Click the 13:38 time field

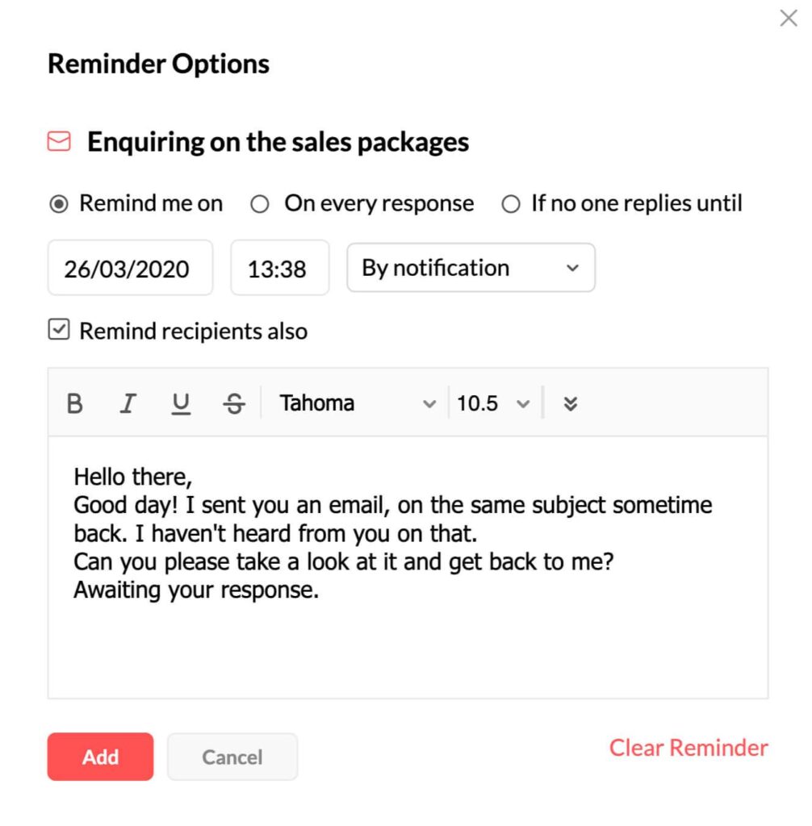pos(280,268)
